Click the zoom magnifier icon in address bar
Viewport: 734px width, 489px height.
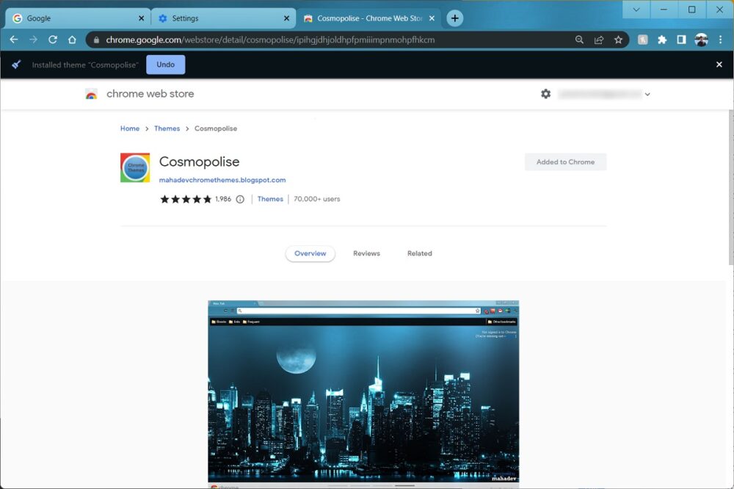(580, 40)
